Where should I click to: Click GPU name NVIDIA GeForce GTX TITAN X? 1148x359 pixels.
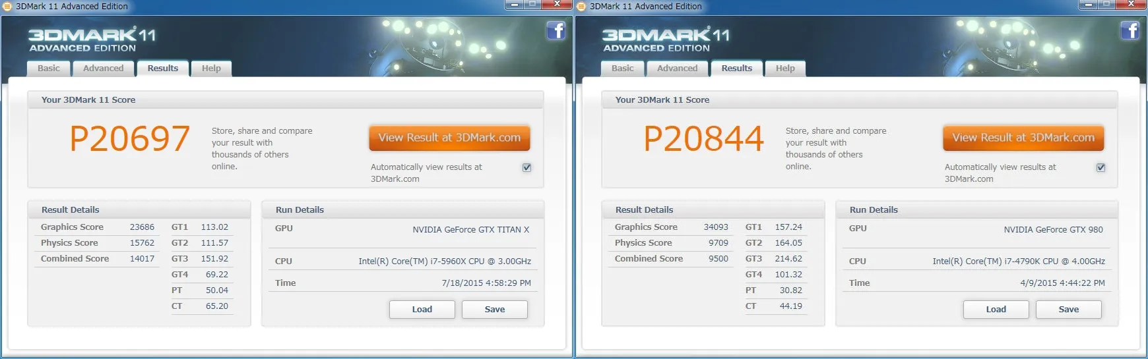point(471,230)
